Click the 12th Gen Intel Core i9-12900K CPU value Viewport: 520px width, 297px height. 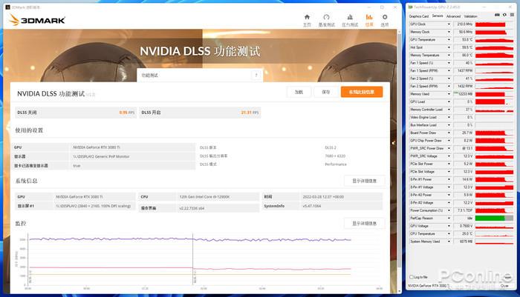click(x=204, y=197)
